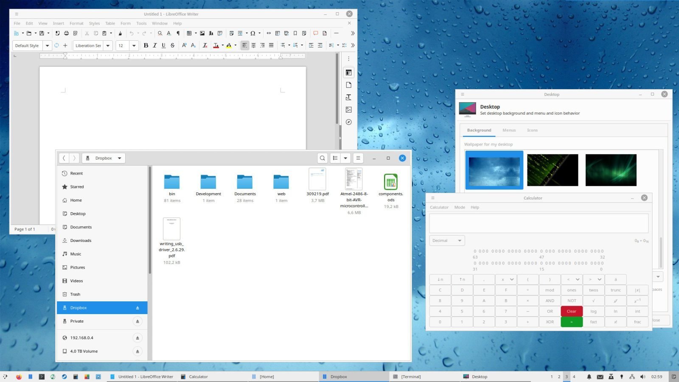Toggle bold formatting in Writer toolbar
The image size is (679, 382).
tap(146, 45)
